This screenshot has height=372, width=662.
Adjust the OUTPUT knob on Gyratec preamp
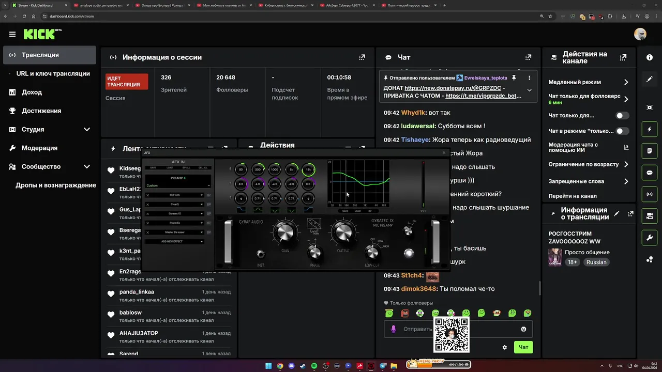click(344, 233)
